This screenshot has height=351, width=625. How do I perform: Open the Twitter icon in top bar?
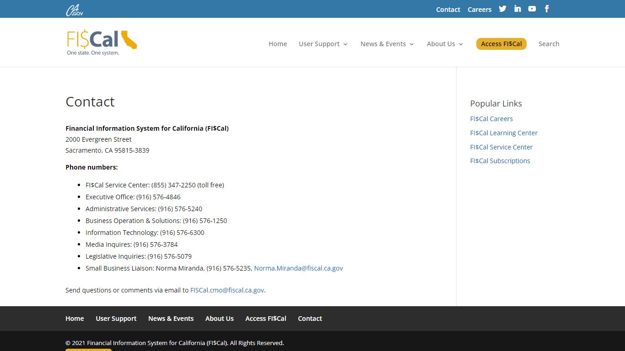point(502,9)
